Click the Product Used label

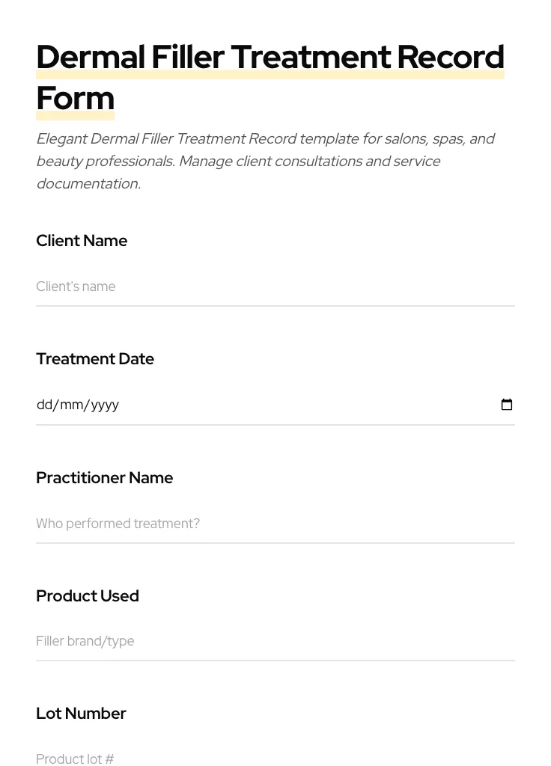click(x=87, y=595)
